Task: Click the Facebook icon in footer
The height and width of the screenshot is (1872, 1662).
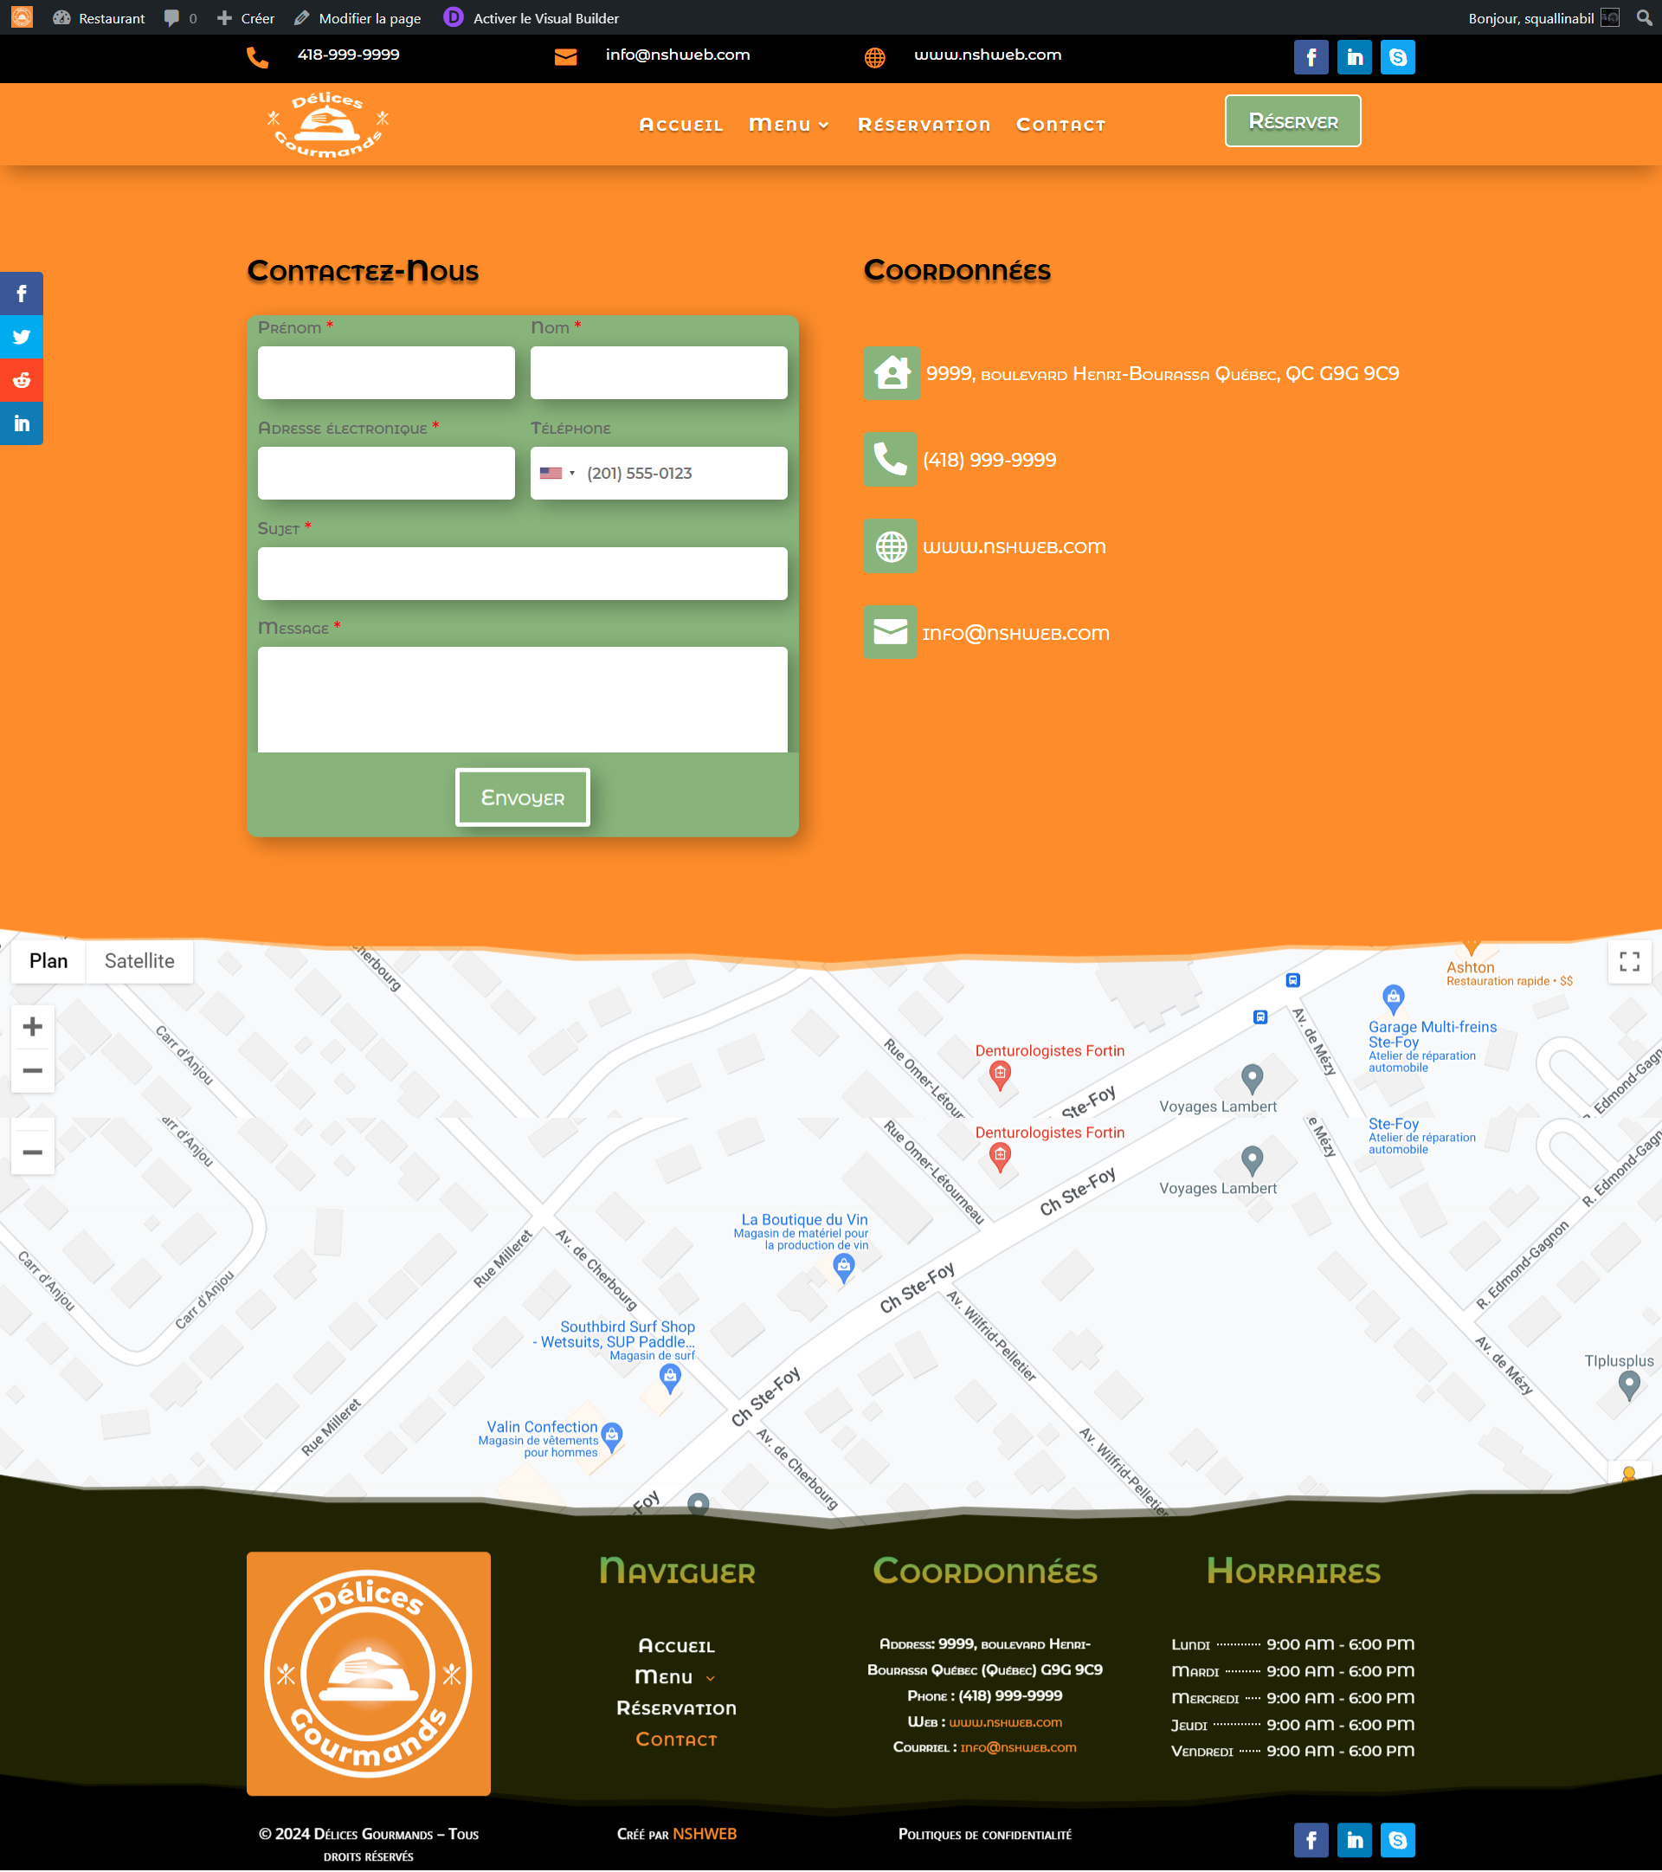Action: click(1311, 1840)
